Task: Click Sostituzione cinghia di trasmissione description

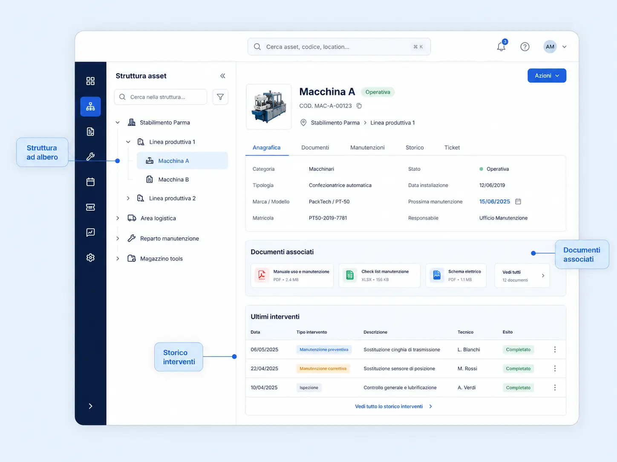Action: click(x=402, y=350)
